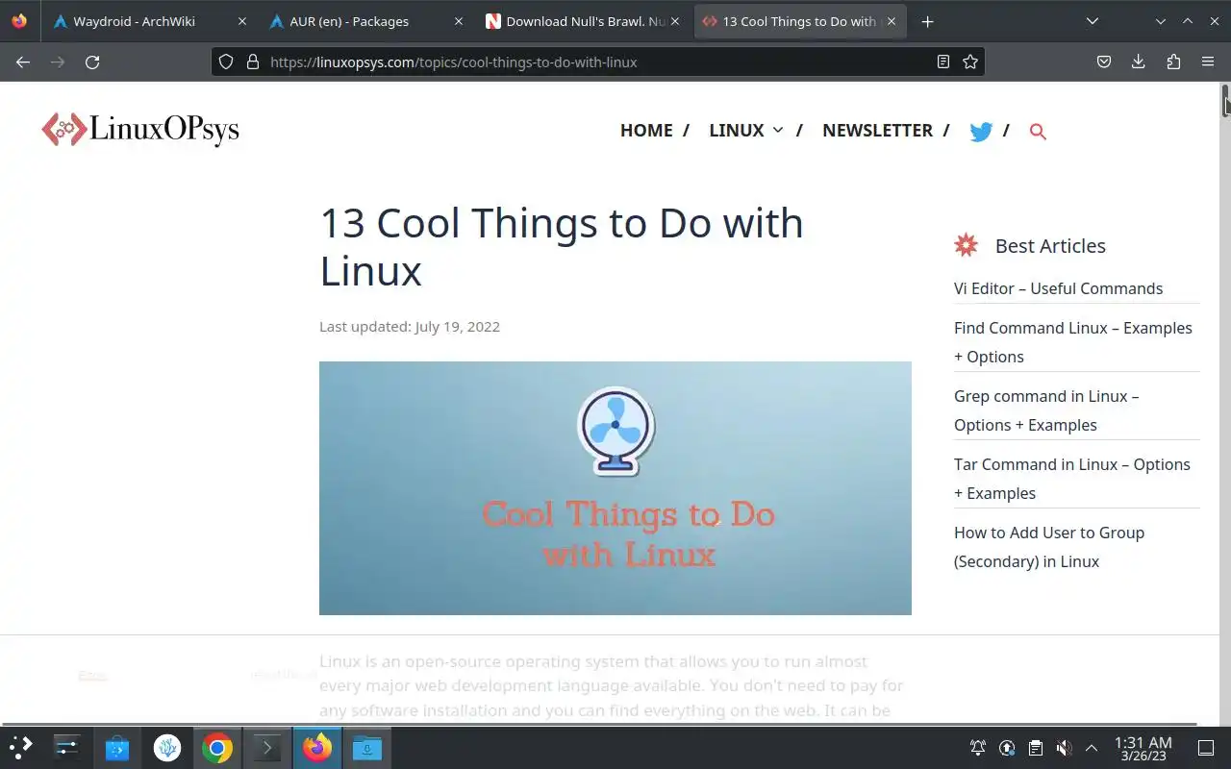
Task: Switch to Download Null's Brawl tab
Action: pos(582,21)
